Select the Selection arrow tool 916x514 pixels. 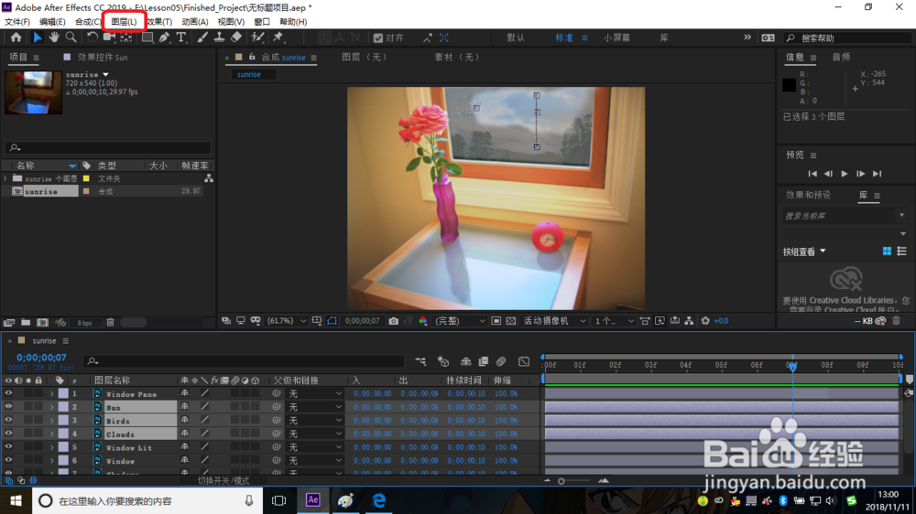point(38,37)
